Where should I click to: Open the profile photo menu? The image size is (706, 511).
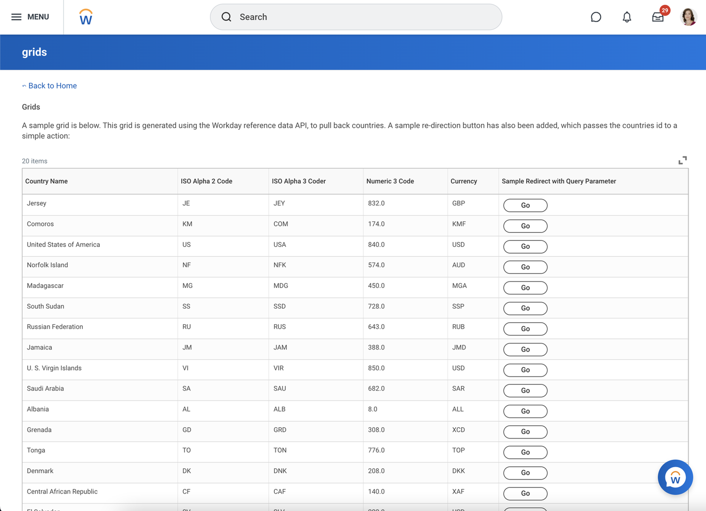tap(689, 17)
